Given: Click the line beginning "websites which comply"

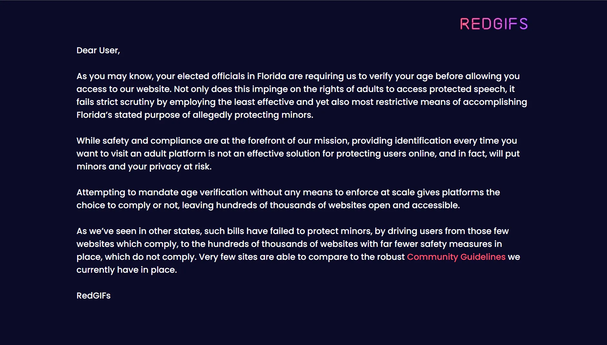Looking at the screenshot, I should click(x=289, y=244).
